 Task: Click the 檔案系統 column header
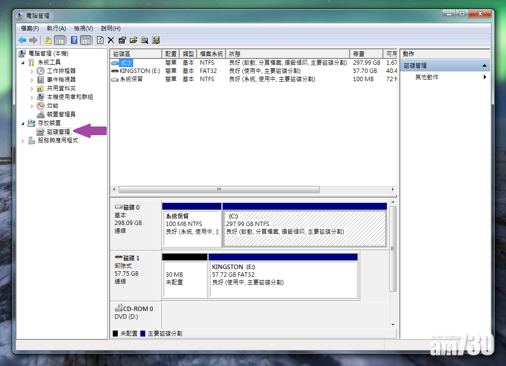(x=211, y=54)
